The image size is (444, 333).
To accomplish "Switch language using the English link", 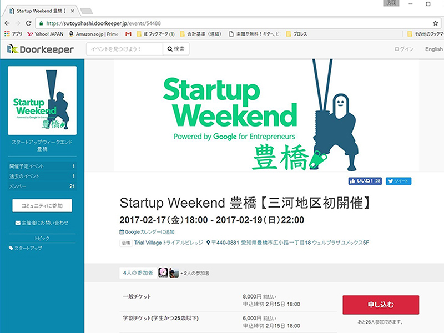I will click(433, 49).
